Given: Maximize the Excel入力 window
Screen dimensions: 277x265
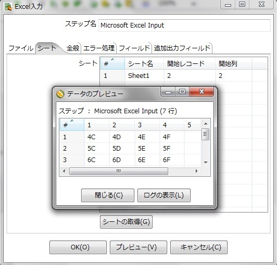Looking at the screenshot, I should 242,4.
